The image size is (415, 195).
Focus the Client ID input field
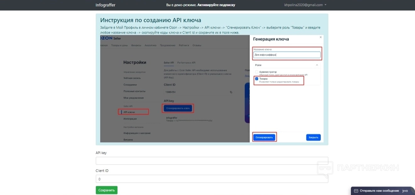click(212, 179)
